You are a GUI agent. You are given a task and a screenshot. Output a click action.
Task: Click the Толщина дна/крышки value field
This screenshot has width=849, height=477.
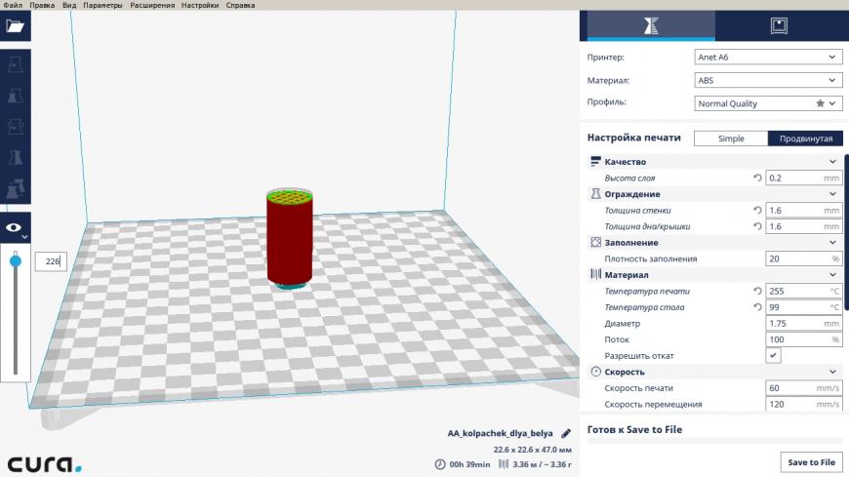[803, 226]
